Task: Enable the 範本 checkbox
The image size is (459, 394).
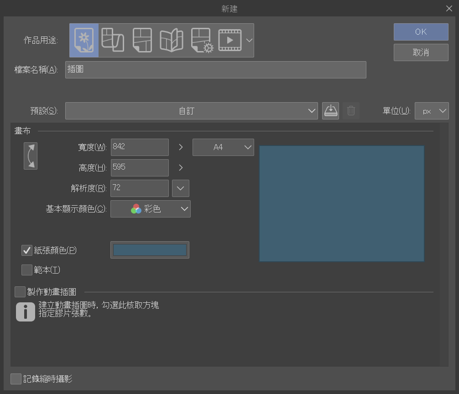Action: (27, 270)
